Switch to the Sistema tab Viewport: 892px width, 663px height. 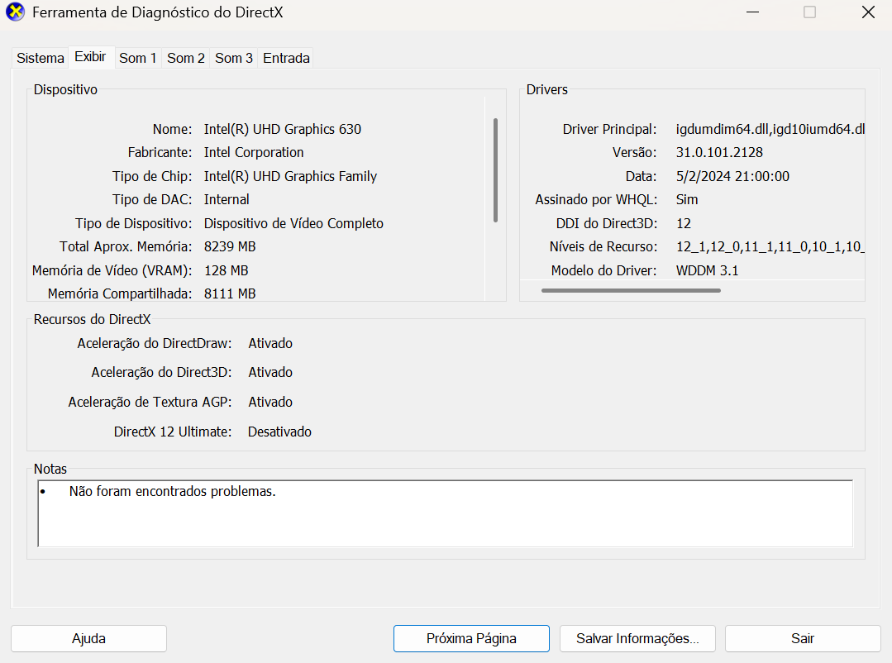41,58
